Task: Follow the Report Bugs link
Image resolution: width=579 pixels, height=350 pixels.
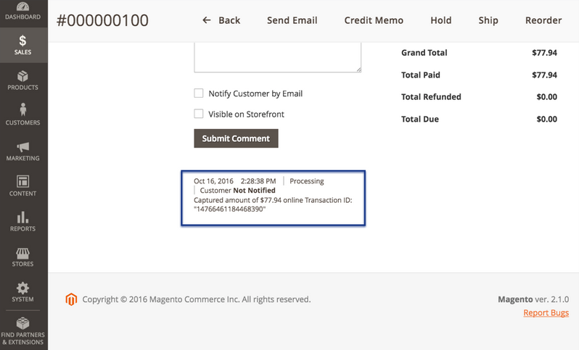Action: pyautogui.click(x=546, y=313)
